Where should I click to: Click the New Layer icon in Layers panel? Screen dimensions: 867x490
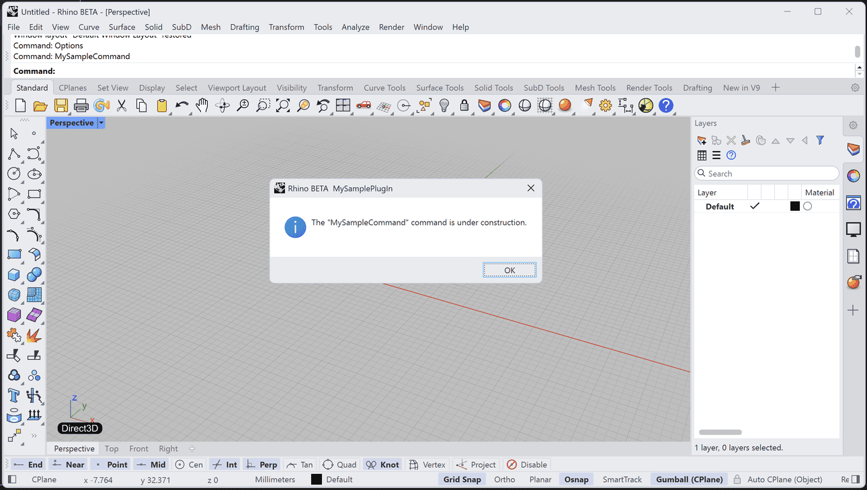[x=702, y=140]
